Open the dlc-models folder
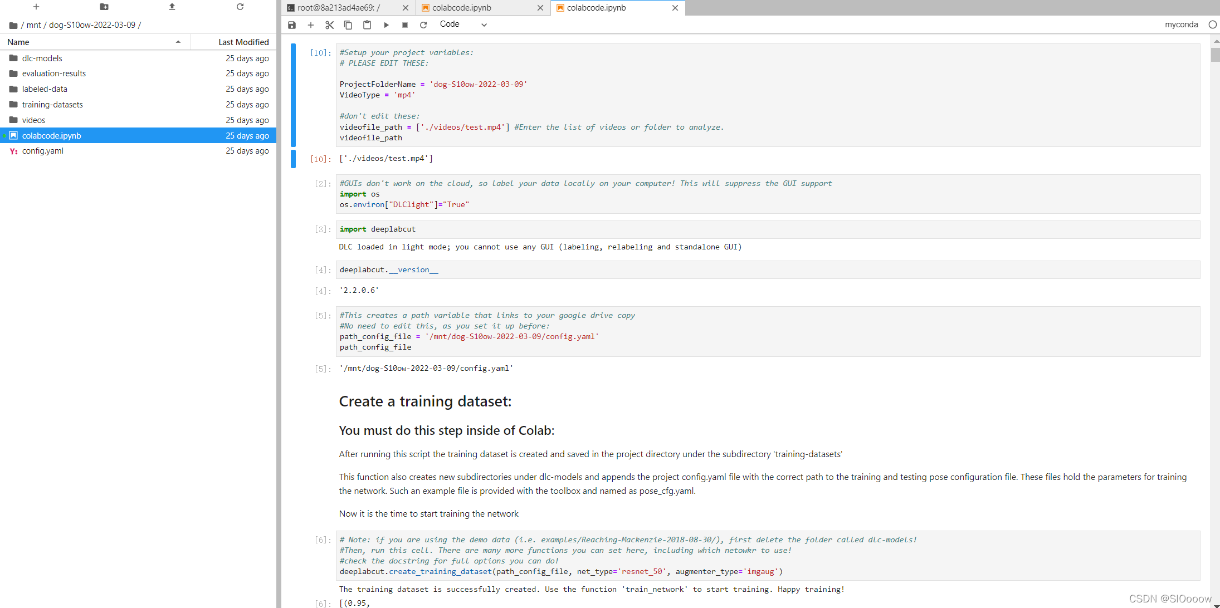This screenshot has width=1220, height=608. 138,58
